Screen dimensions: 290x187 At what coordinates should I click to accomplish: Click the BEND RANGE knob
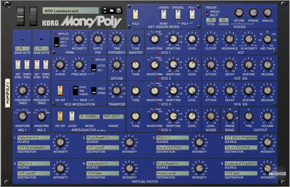pos(230,116)
